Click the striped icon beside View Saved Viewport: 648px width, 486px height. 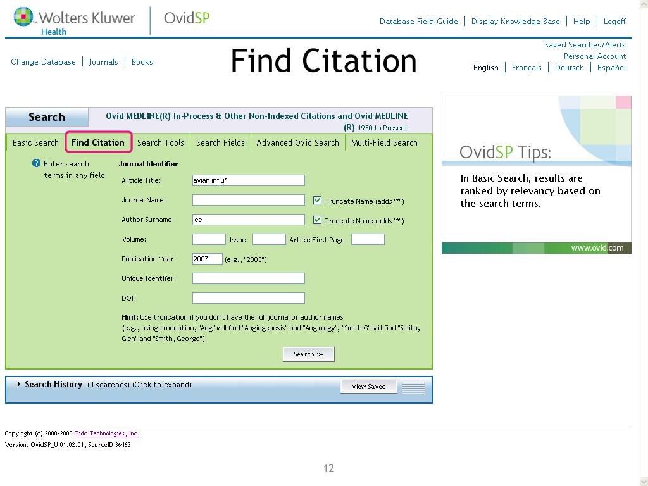413,388
